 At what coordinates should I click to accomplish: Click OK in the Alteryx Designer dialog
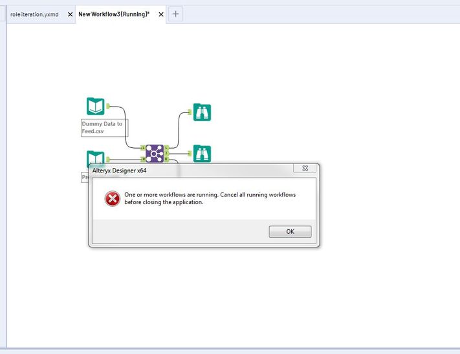[290, 232]
